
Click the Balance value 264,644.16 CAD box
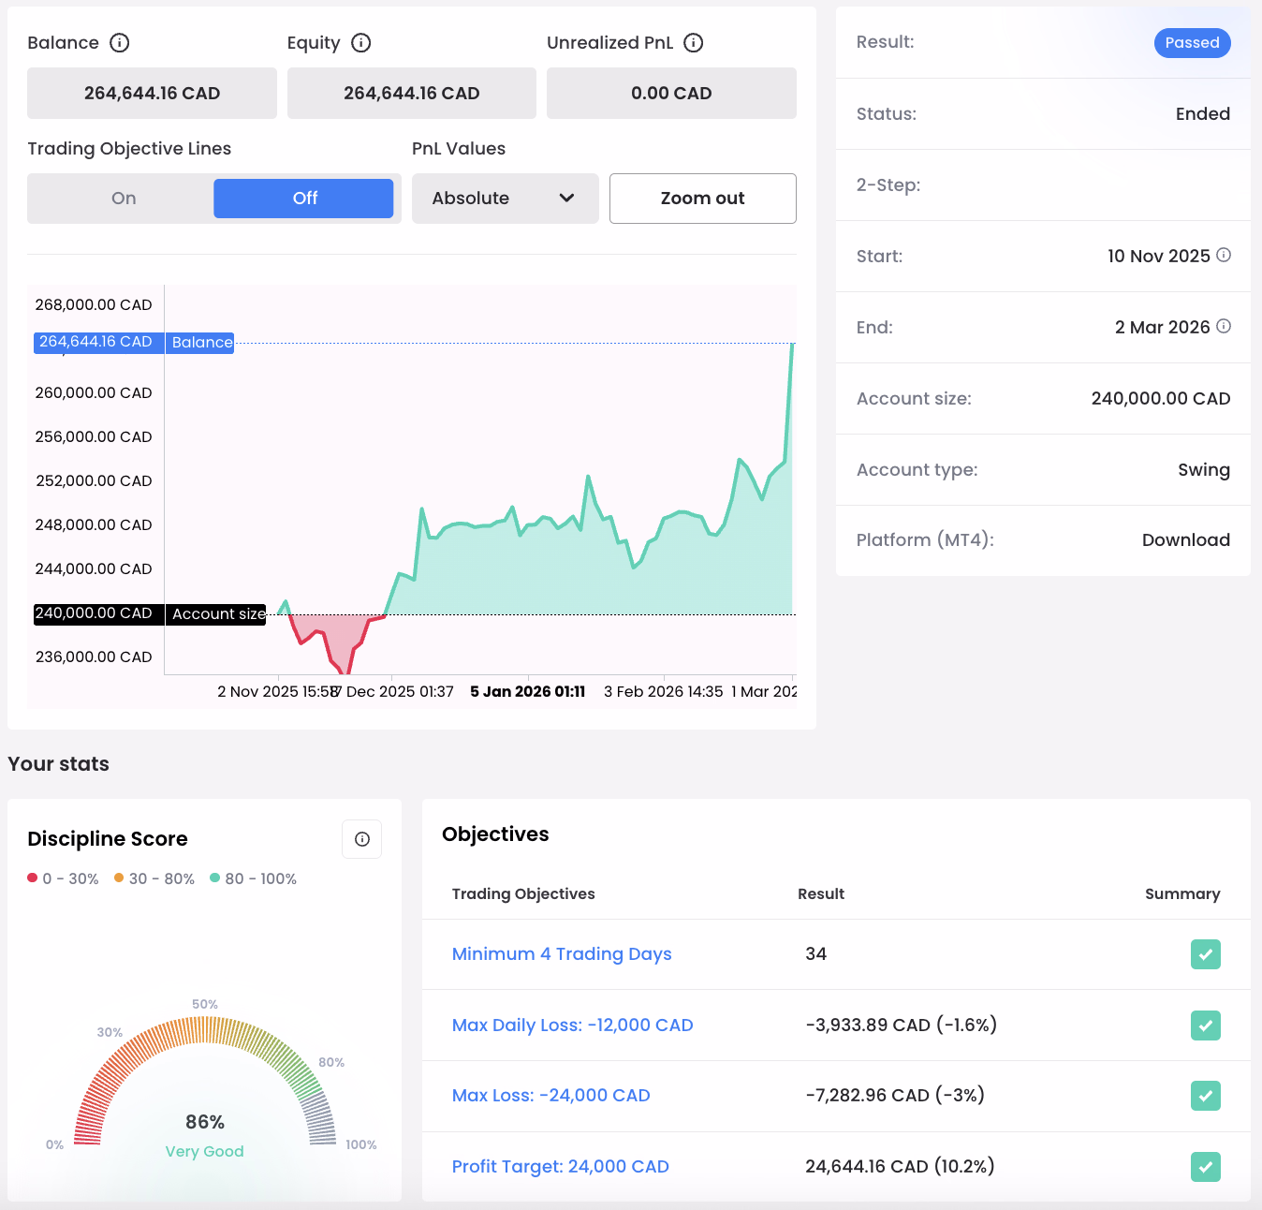pyautogui.click(x=152, y=94)
